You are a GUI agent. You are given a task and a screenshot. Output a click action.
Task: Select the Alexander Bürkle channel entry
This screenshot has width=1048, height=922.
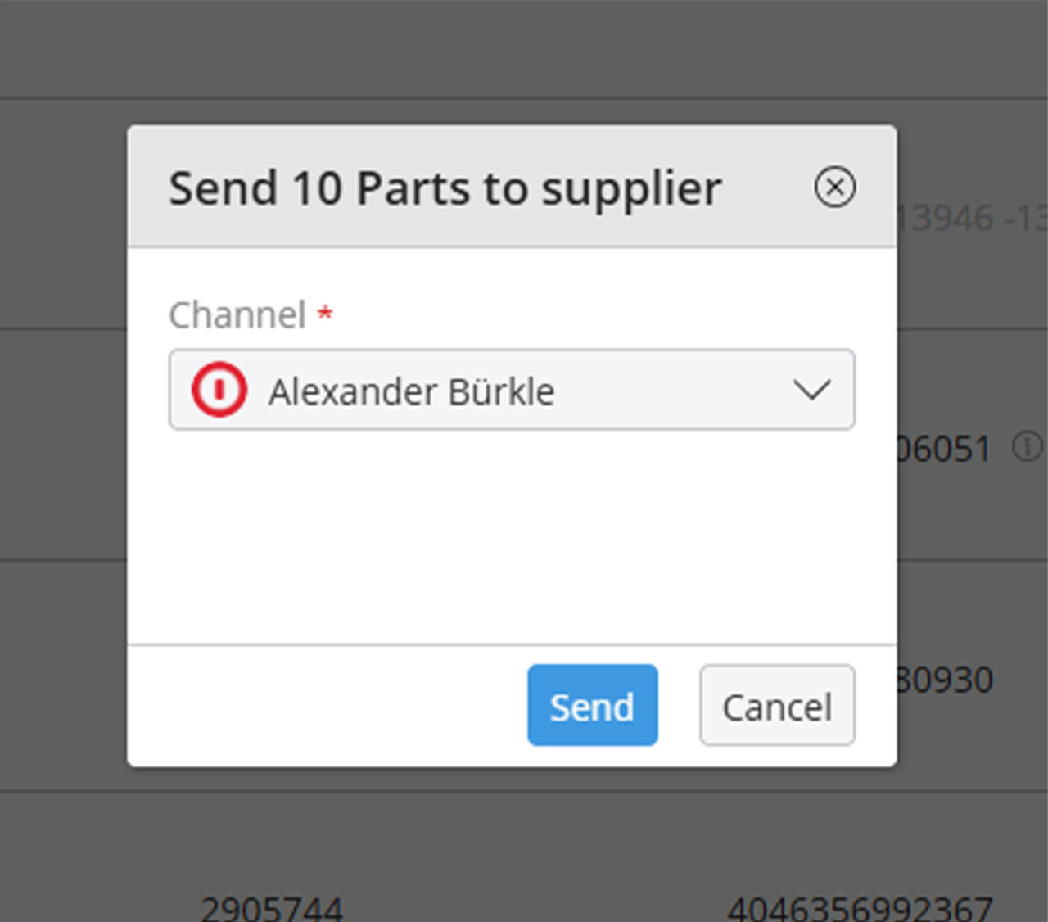(411, 391)
